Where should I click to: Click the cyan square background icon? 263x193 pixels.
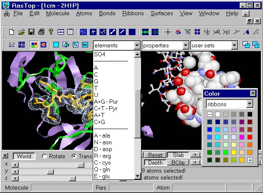click(56, 45)
